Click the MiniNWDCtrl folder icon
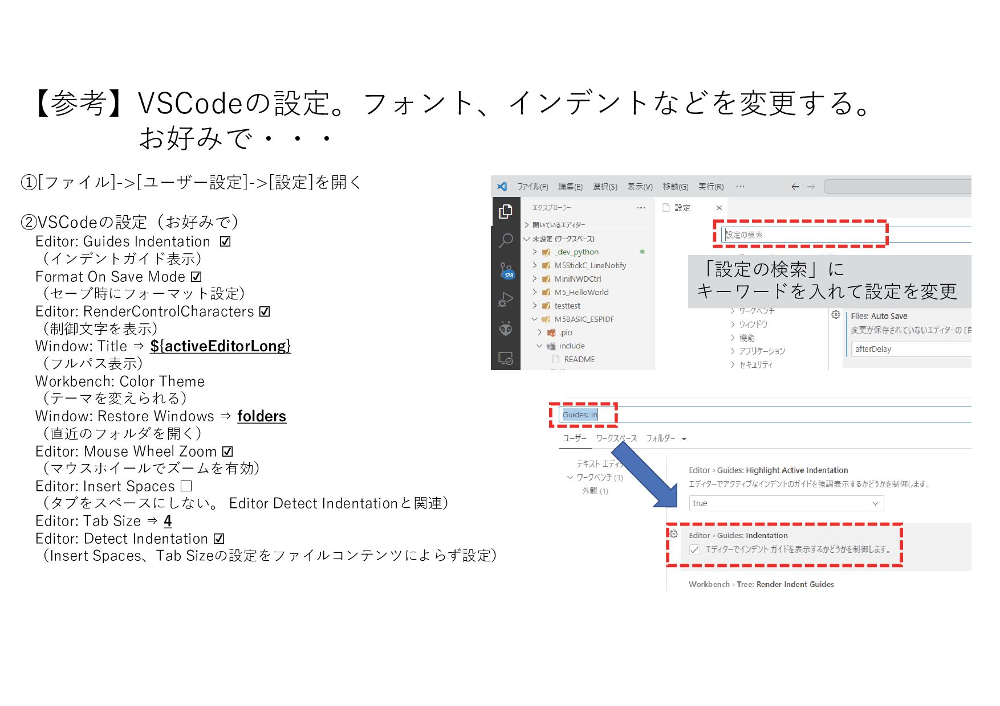Screen dimensions: 1000x706 point(546,279)
